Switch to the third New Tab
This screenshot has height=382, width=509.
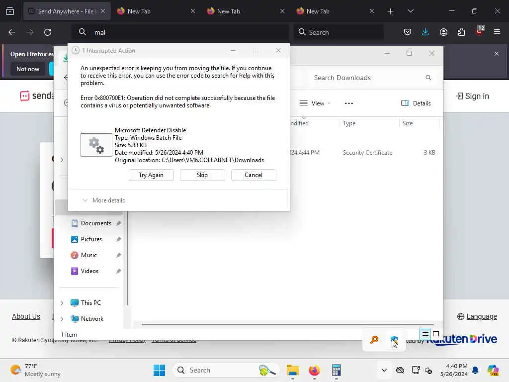(246, 11)
